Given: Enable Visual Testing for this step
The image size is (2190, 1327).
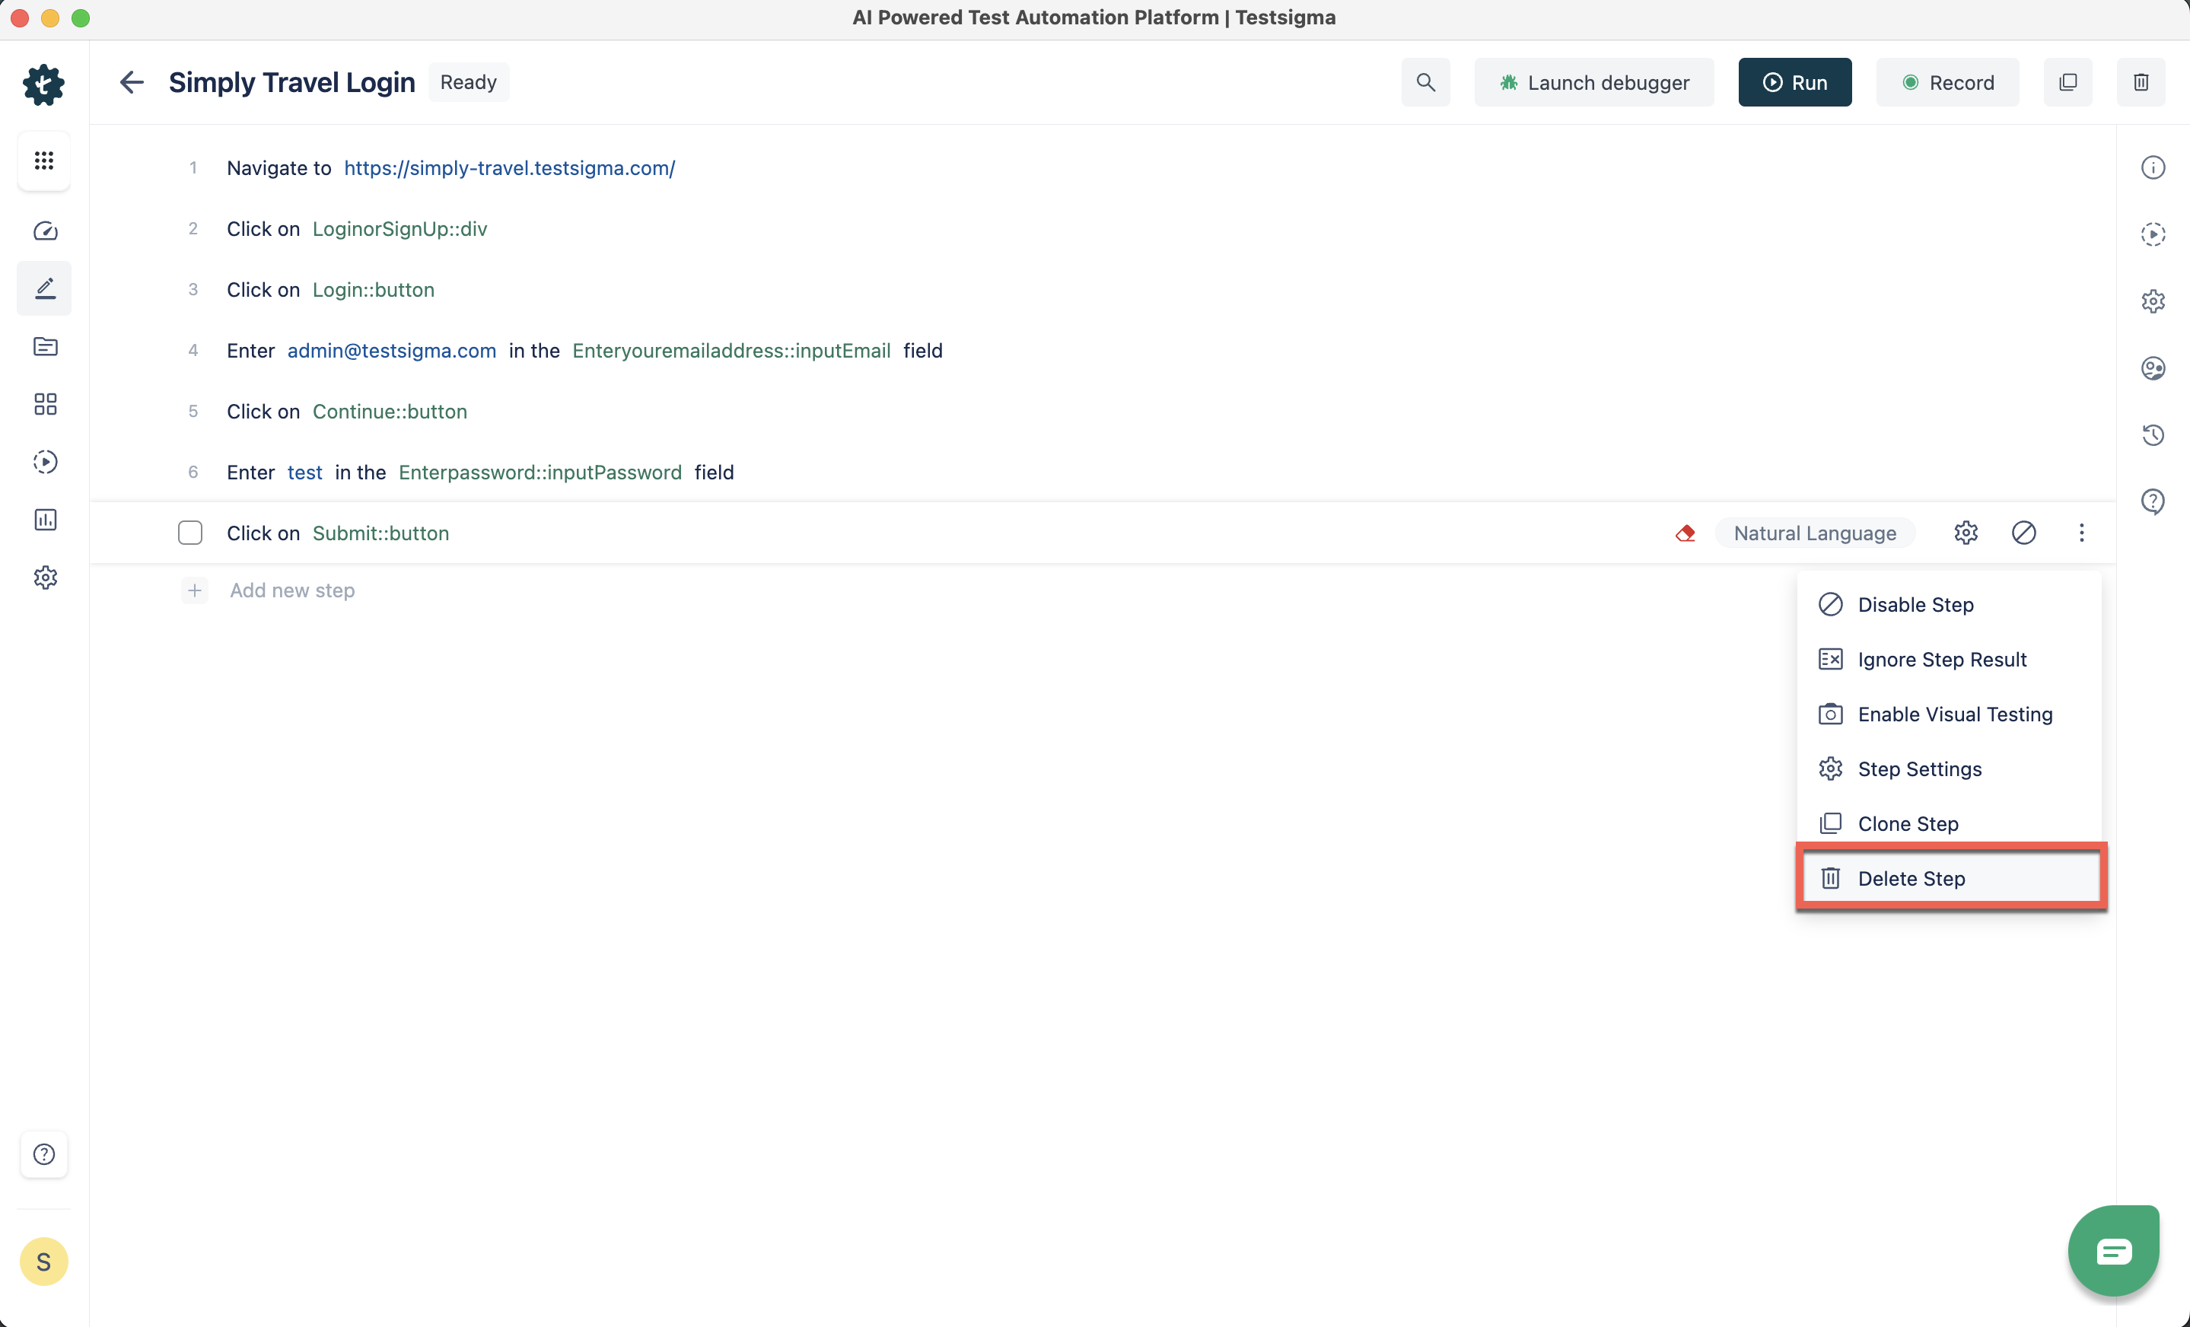Looking at the screenshot, I should click(x=1956, y=714).
